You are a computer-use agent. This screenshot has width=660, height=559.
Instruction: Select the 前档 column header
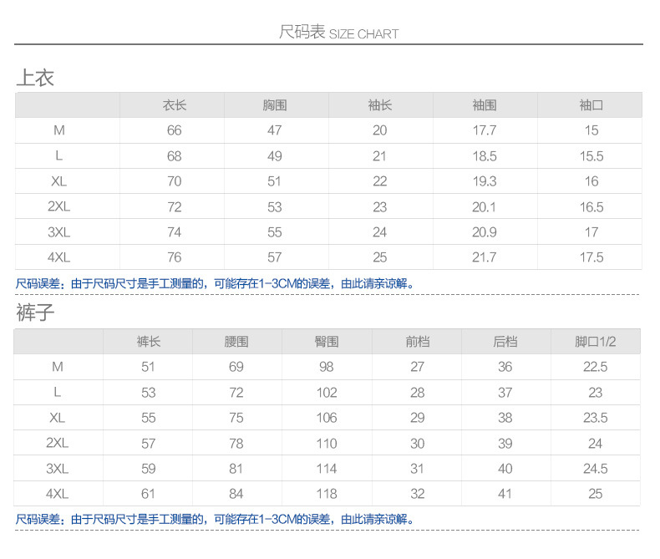point(417,342)
